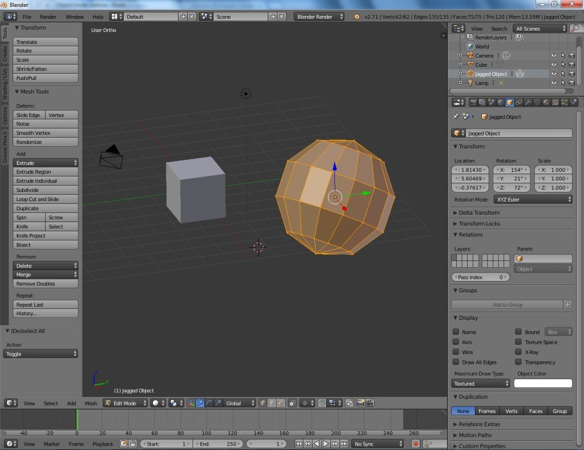584x450 pixels.
Task: Open the Texture properties tab (checkered icon)
Action: pyautogui.click(x=555, y=102)
